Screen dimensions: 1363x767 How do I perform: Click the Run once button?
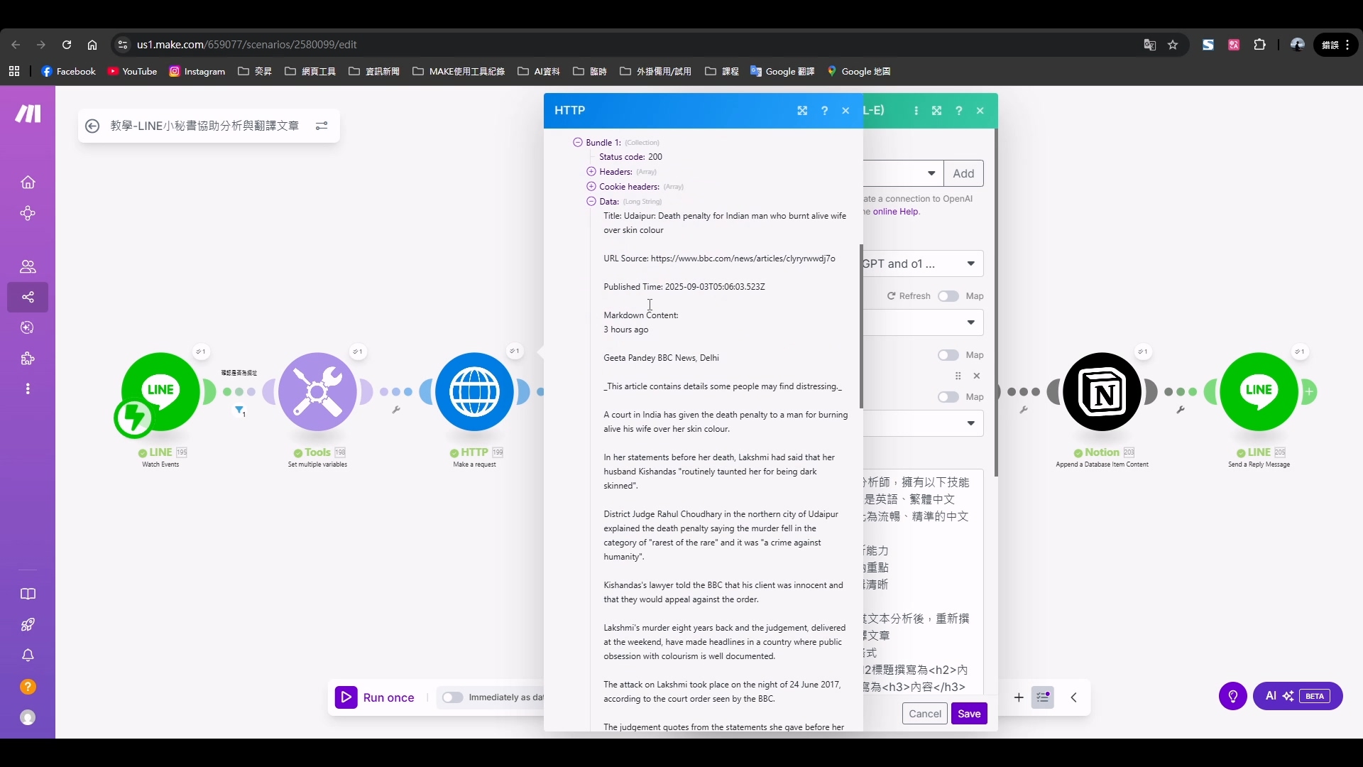coord(376,697)
